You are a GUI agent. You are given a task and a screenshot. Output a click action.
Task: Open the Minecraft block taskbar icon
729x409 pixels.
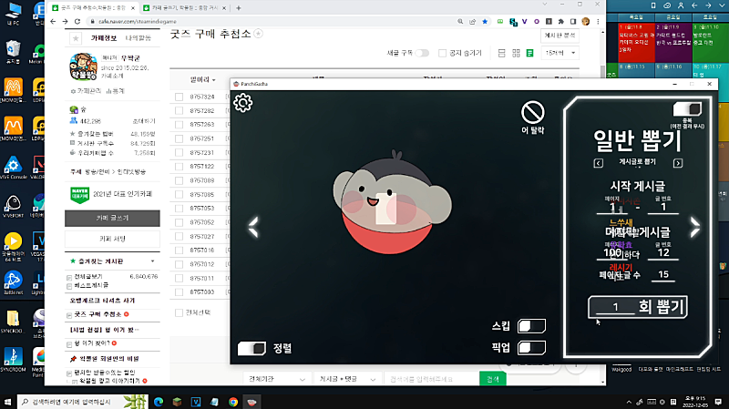(177, 402)
